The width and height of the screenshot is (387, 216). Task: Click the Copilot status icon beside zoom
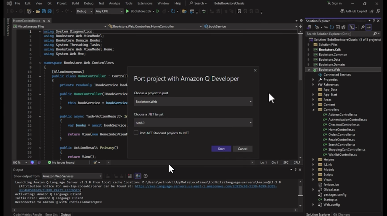[32, 162]
